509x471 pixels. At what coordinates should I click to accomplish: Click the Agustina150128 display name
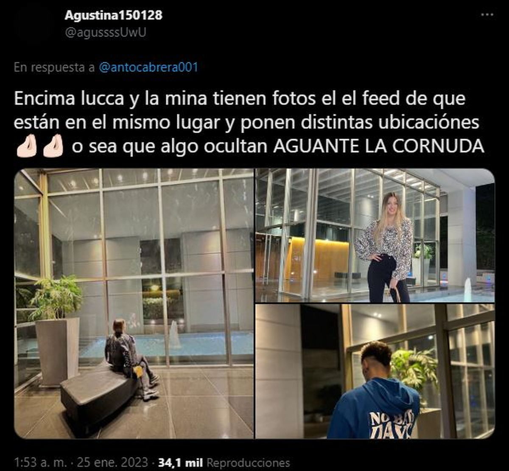tap(113, 15)
